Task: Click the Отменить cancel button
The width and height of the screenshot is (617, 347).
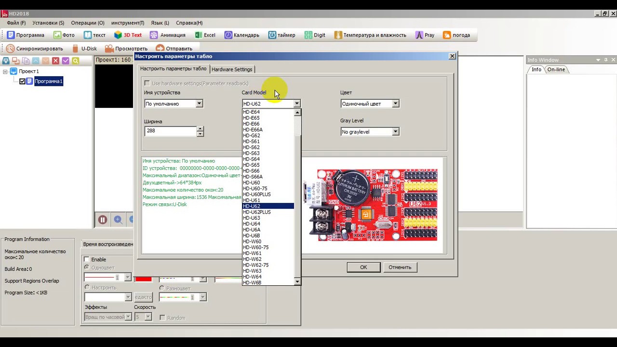Action: (400, 267)
